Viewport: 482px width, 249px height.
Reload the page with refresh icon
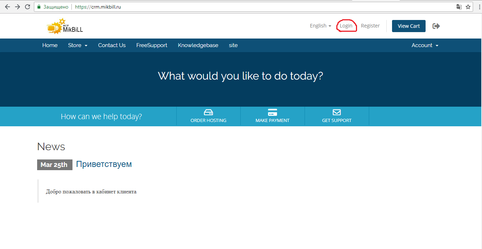(x=27, y=7)
